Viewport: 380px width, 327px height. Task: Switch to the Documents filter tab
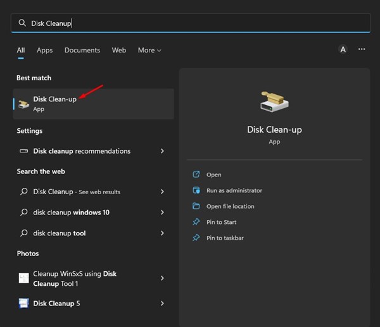(x=82, y=50)
